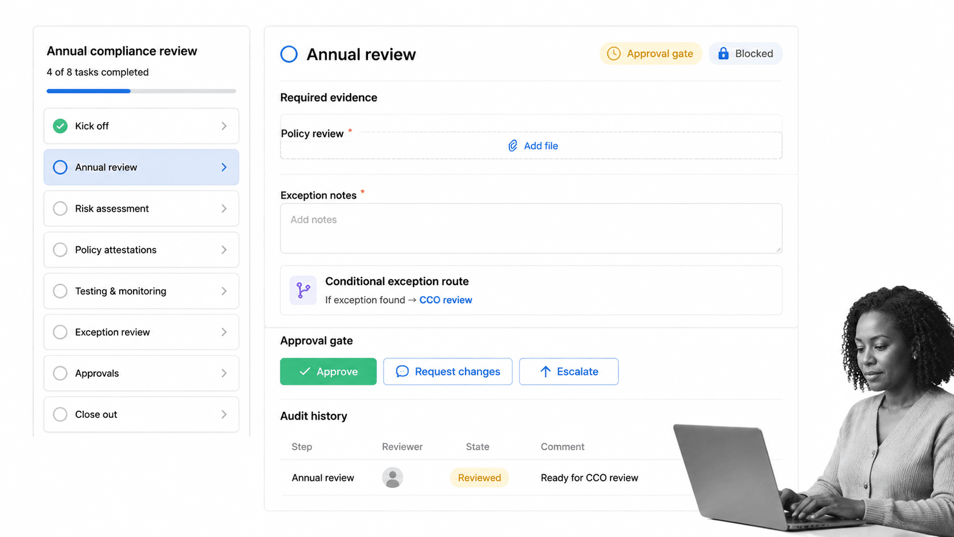954x537 pixels.
Task: Go to the Approvals task
Action: click(x=141, y=373)
